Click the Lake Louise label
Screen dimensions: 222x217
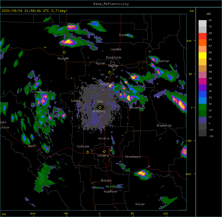tap(5, 125)
